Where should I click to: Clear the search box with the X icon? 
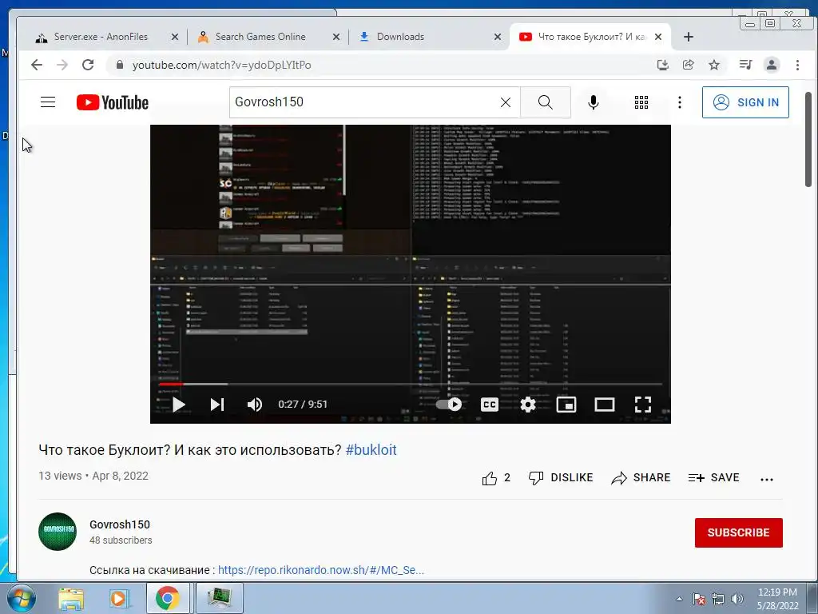(x=506, y=102)
